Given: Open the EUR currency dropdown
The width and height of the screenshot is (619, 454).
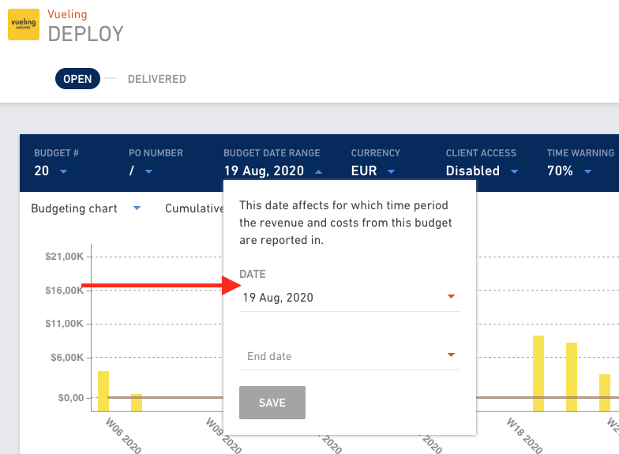Looking at the screenshot, I should click(373, 171).
